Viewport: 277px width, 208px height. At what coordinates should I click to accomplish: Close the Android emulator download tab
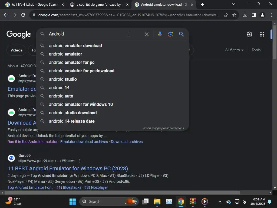point(192,5)
